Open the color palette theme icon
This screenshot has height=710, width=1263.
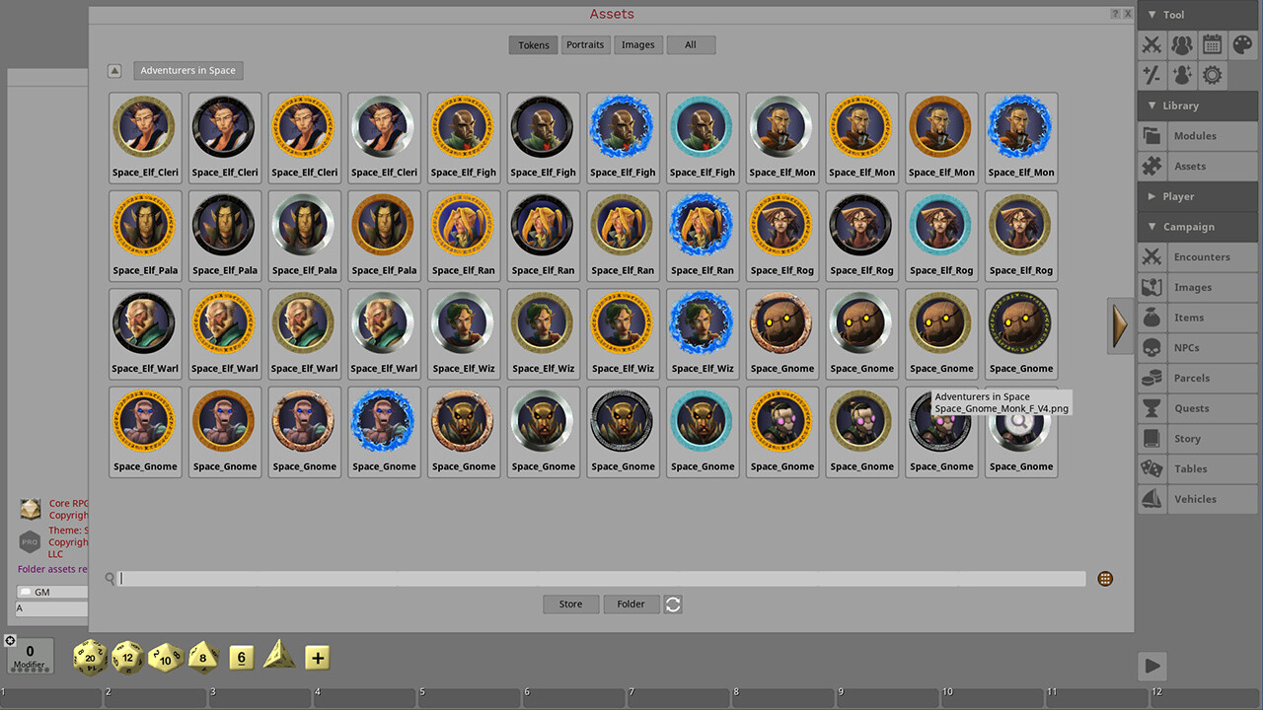point(1240,44)
